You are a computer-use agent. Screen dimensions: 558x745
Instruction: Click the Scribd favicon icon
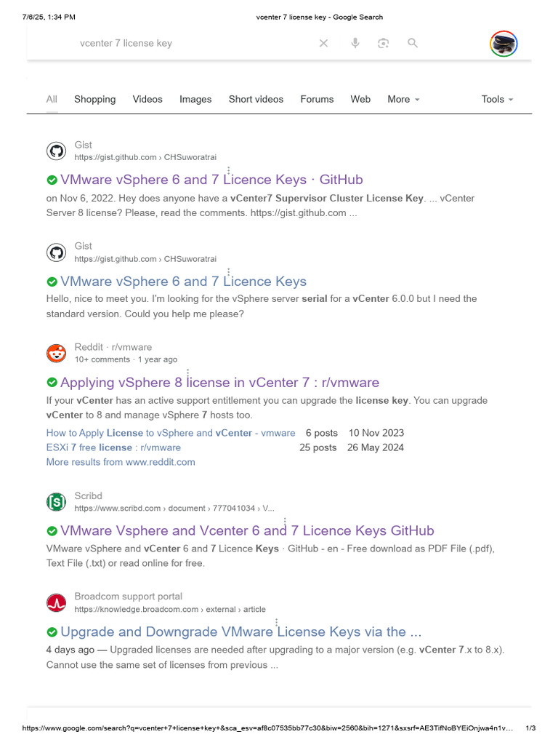click(56, 502)
